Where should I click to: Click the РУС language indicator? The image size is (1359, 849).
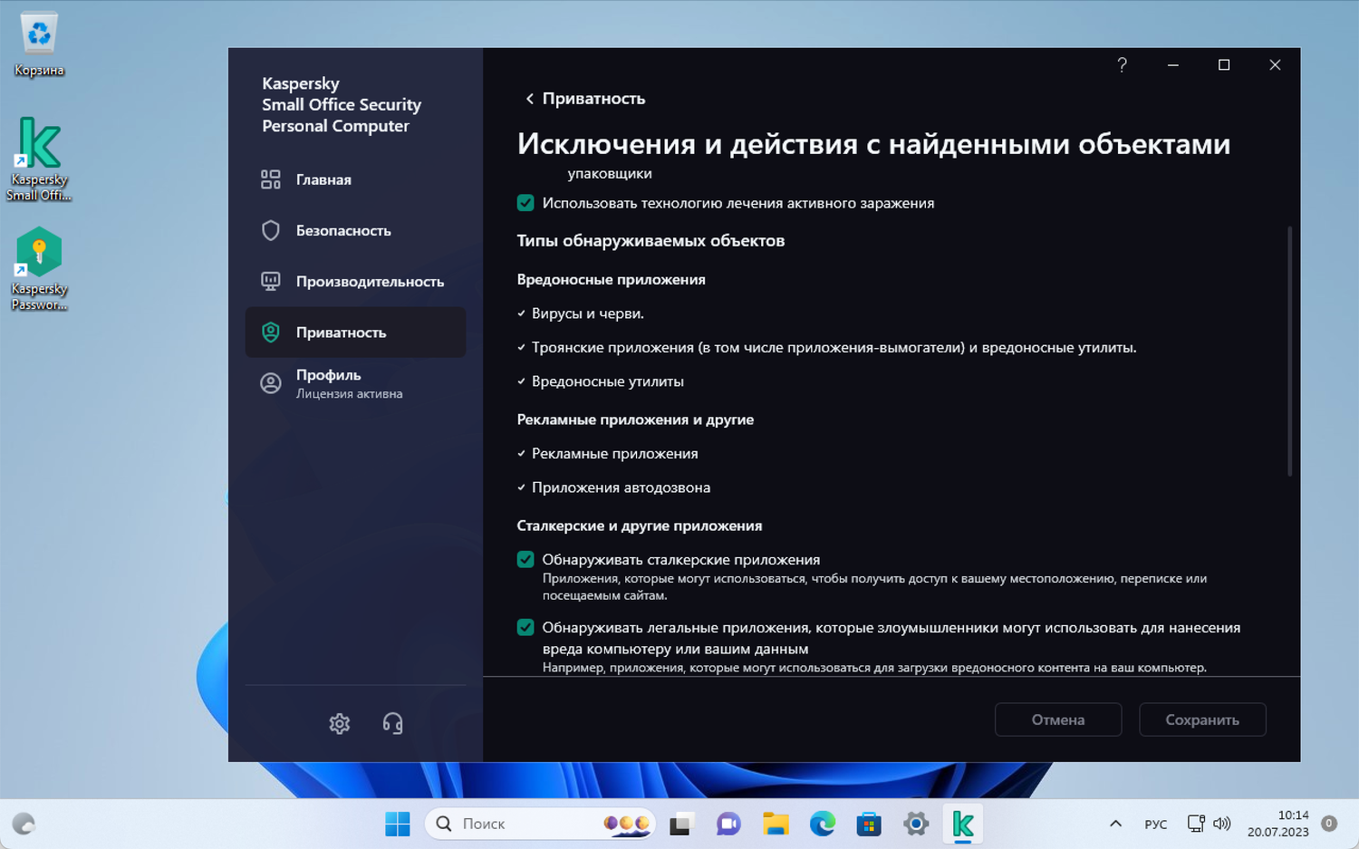click(x=1156, y=824)
